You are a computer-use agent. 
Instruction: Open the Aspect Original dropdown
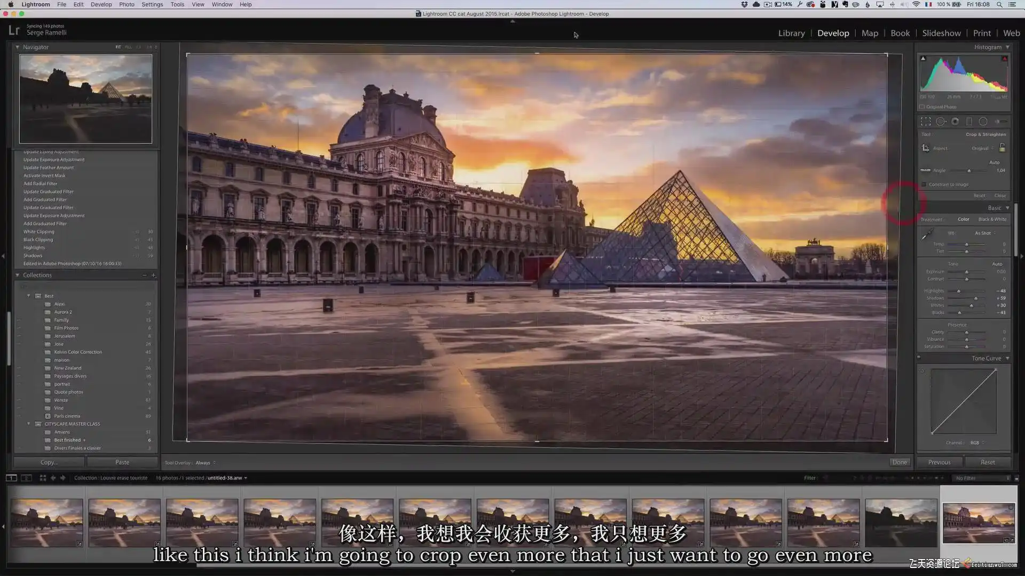point(983,148)
